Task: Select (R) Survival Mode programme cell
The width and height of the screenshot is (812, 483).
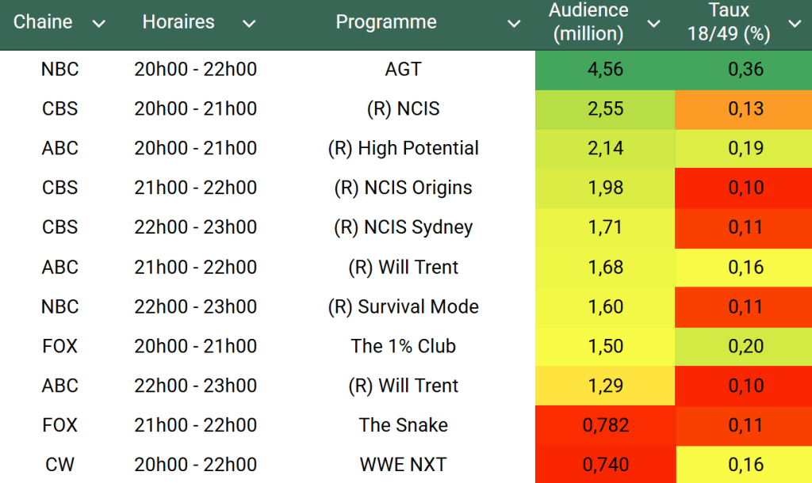Action: [403, 307]
